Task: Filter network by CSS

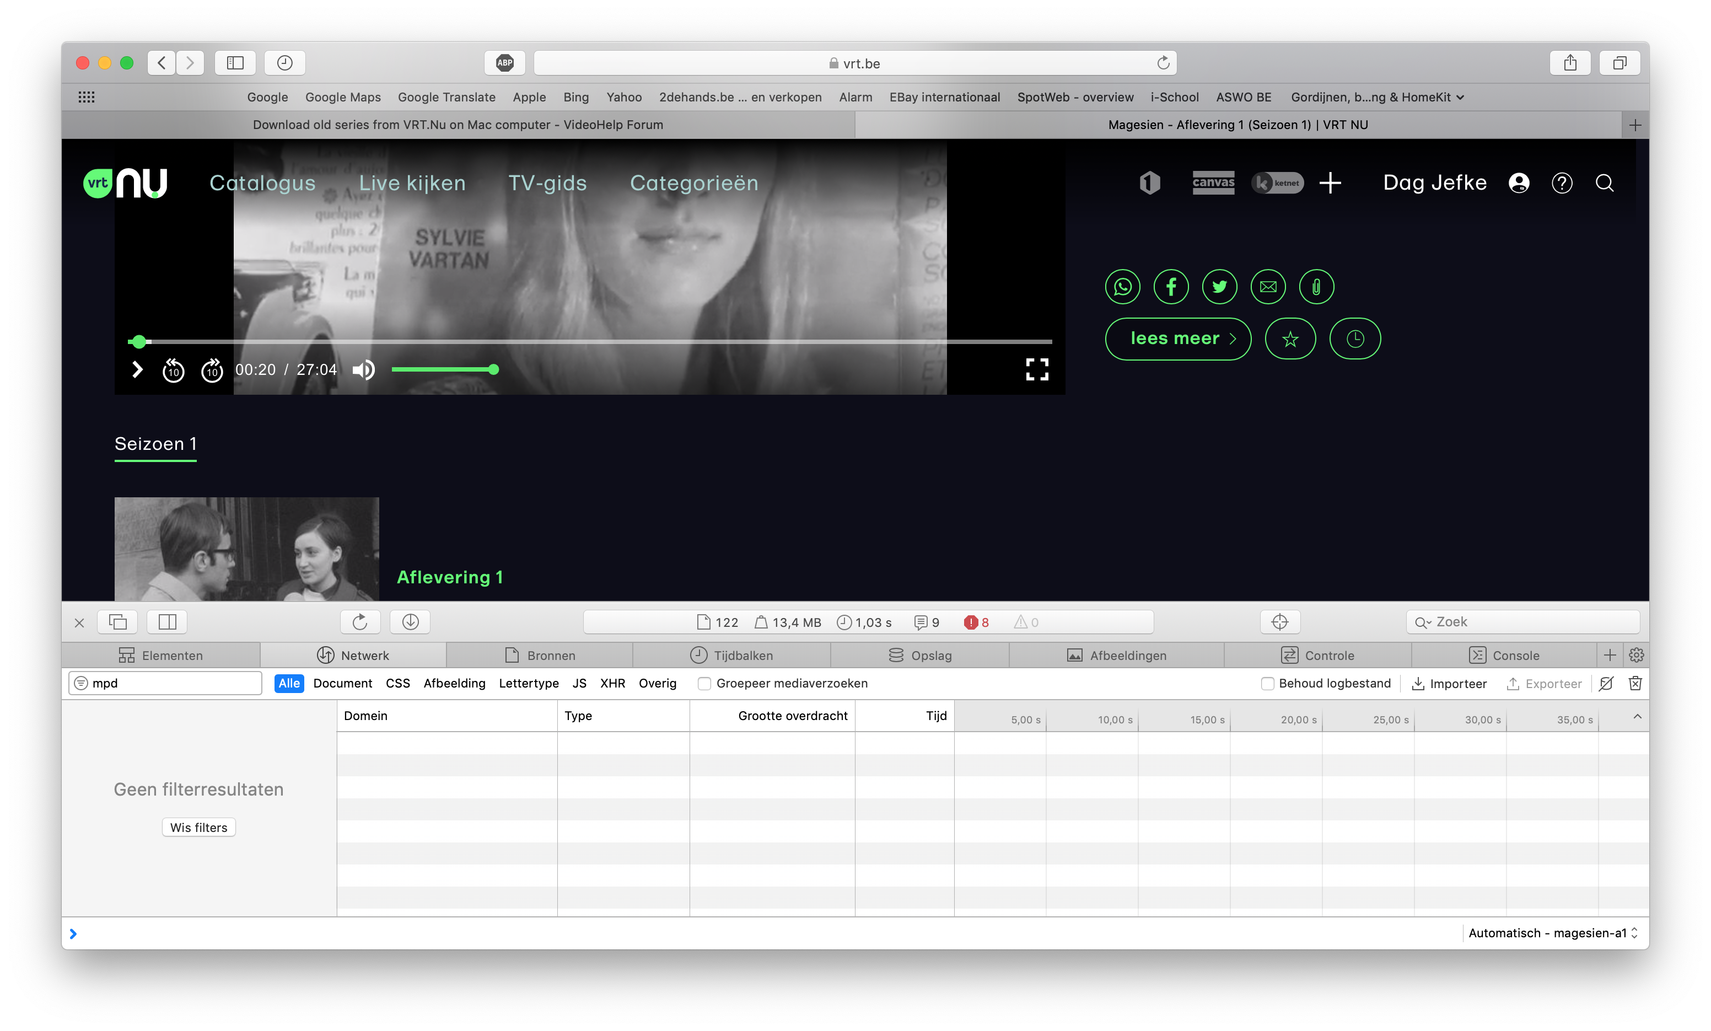Action: (x=398, y=684)
